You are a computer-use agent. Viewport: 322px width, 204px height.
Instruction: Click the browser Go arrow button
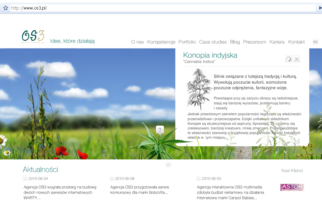(320, 8)
